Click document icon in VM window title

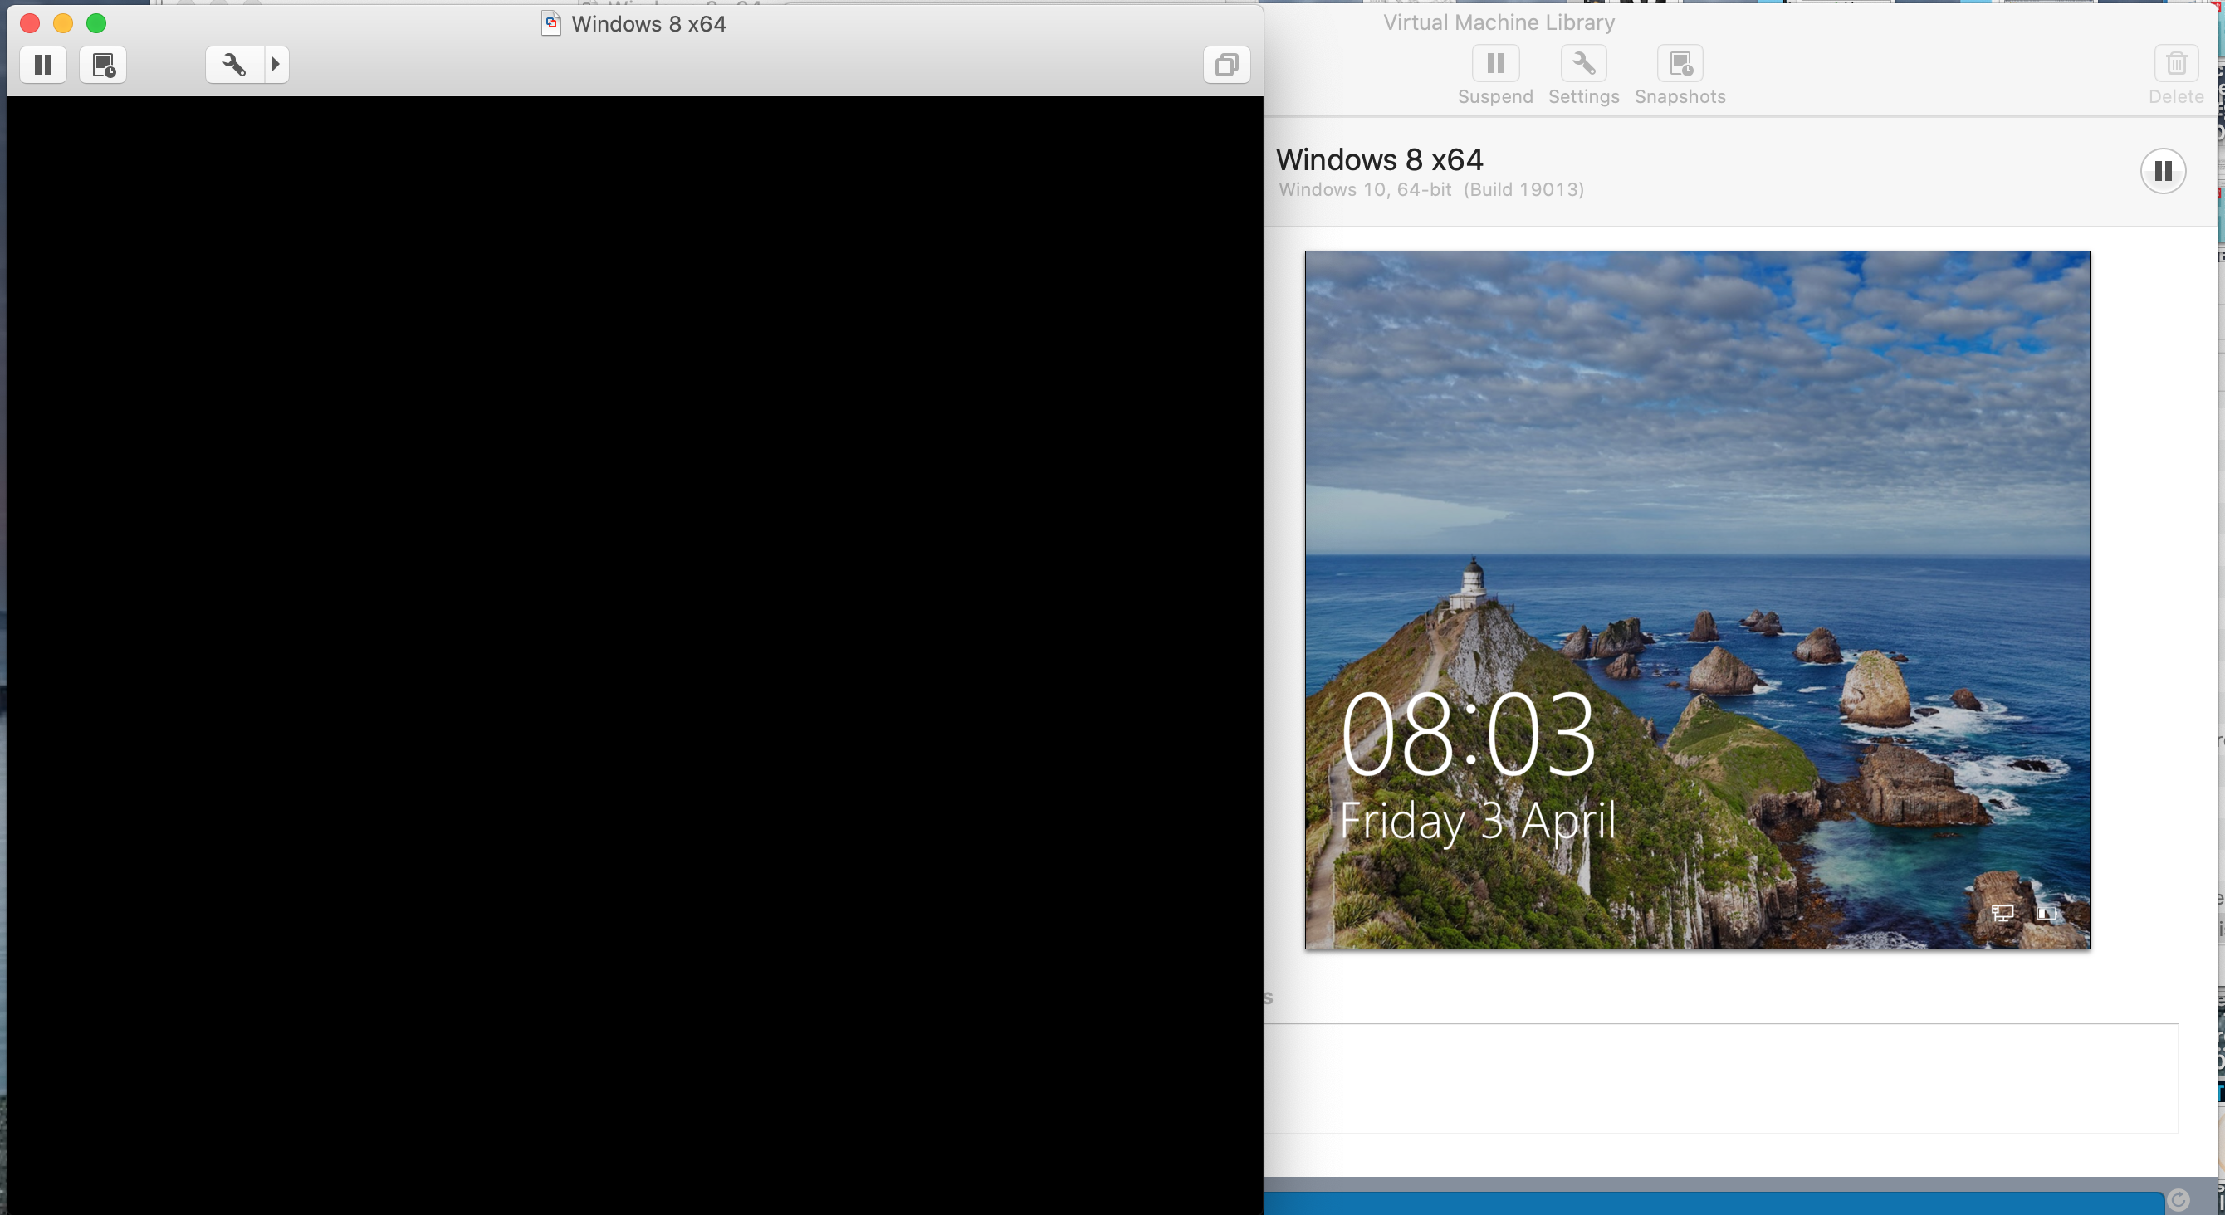pyautogui.click(x=551, y=23)
